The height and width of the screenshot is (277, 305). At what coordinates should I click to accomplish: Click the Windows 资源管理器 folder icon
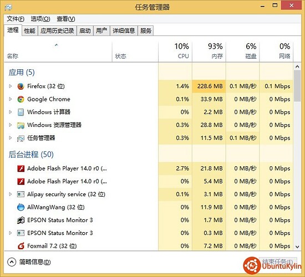tap(21, 125)
